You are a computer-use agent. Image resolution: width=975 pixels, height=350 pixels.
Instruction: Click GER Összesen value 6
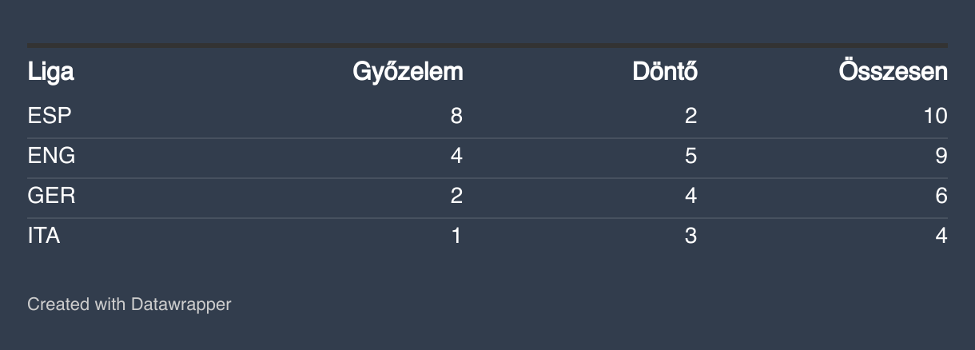click(941, 196)
